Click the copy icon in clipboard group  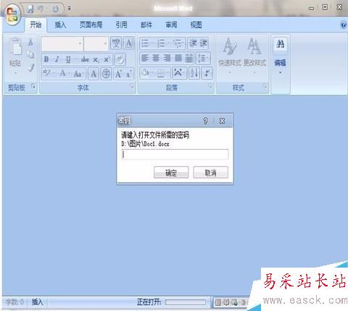(x=30, y=55)
